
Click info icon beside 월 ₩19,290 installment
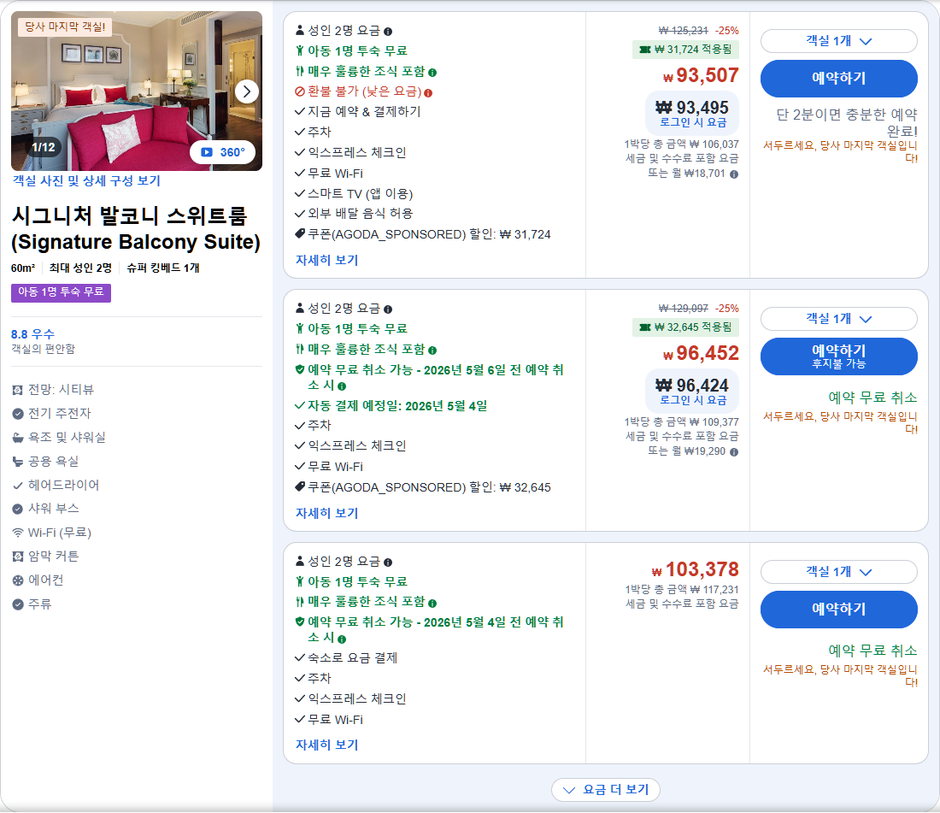coord(734,452)
